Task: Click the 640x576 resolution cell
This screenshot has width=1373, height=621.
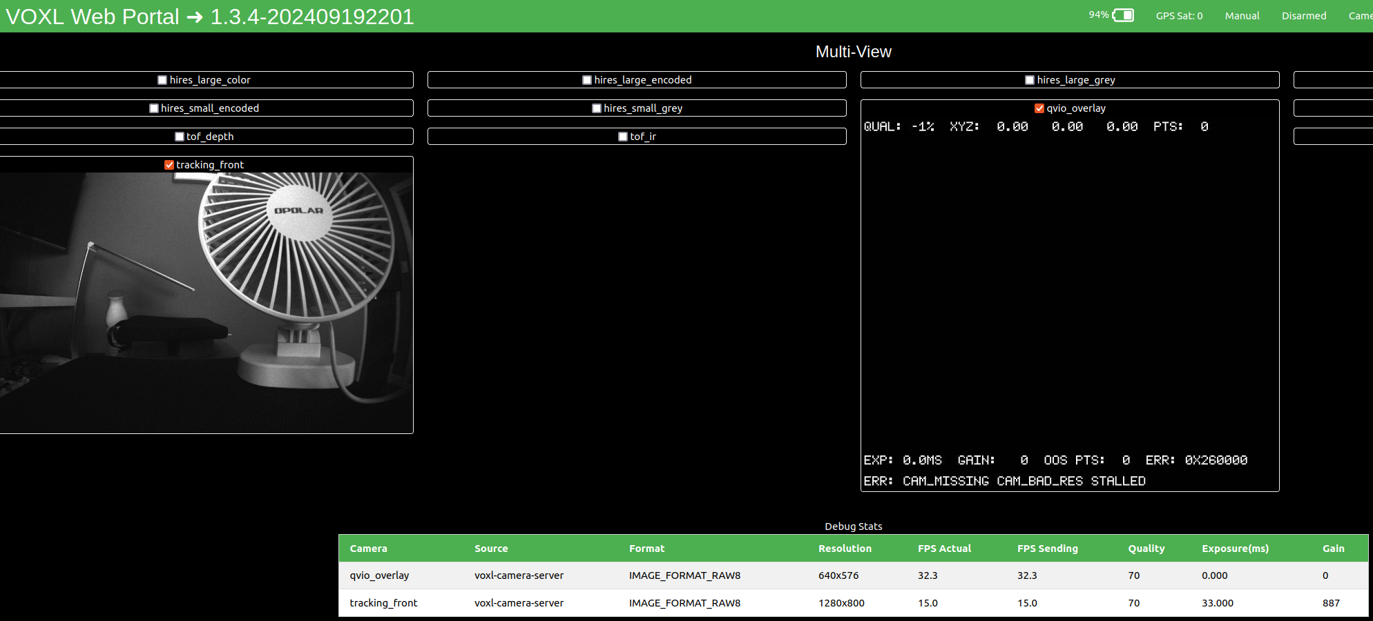Action: pos(838,575)
